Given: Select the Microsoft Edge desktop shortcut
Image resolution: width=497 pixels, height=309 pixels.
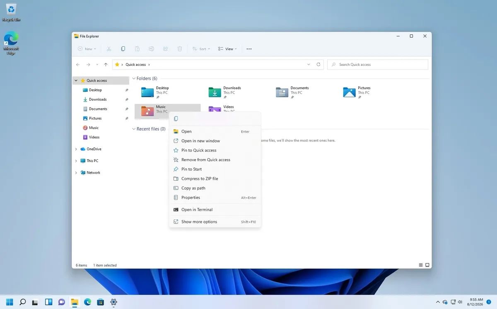Looking at the screenshot, I should (x=11, y=43).
